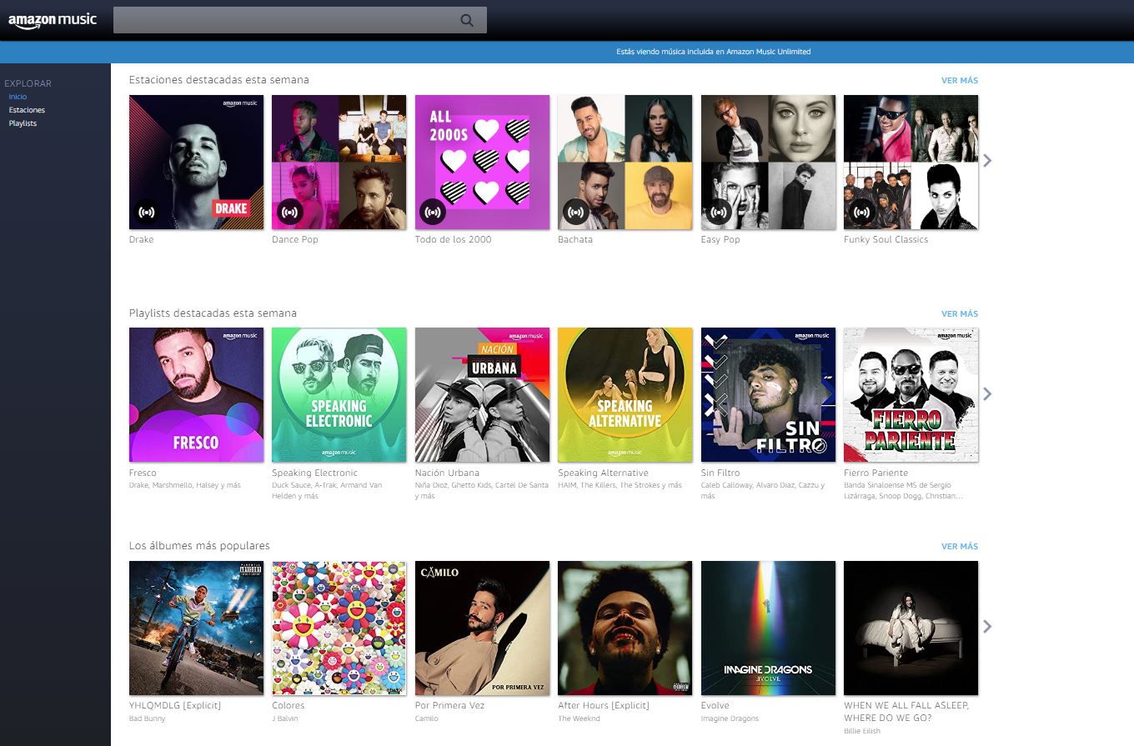Click the Funky Soul Classics station title
1134x746 pixels.
point(886,239)
